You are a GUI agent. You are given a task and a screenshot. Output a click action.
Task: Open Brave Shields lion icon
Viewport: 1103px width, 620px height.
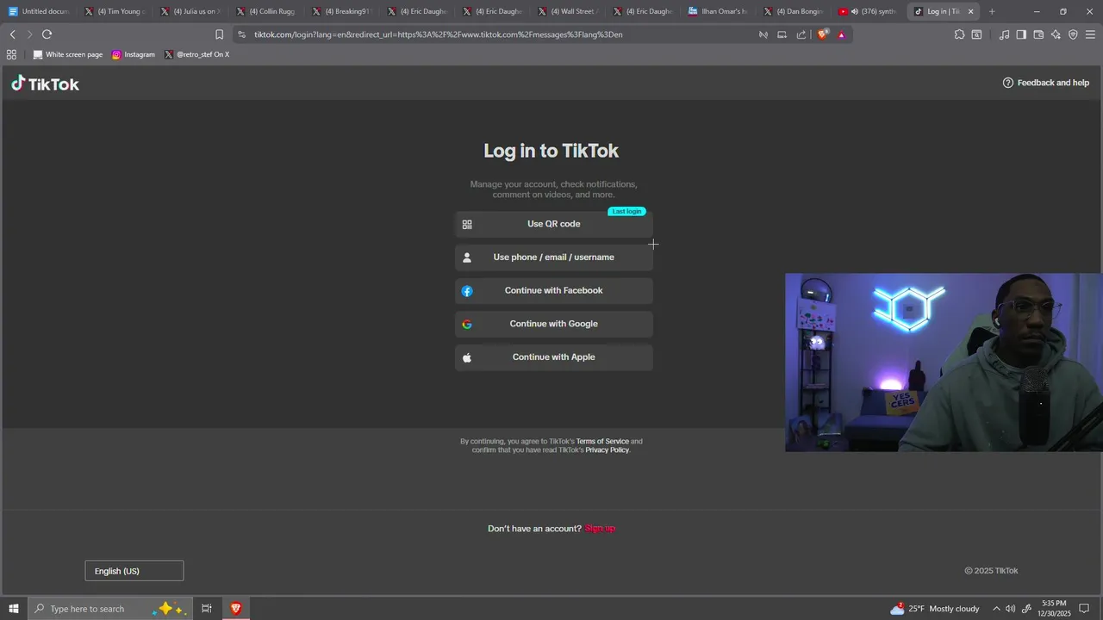pos(823,34)
